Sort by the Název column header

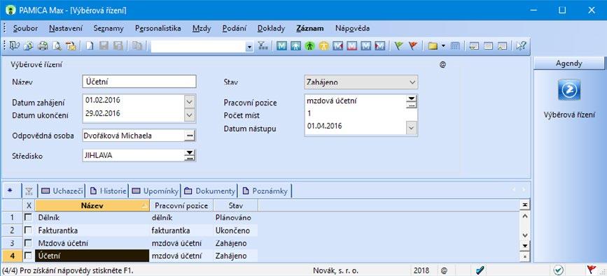92,205
